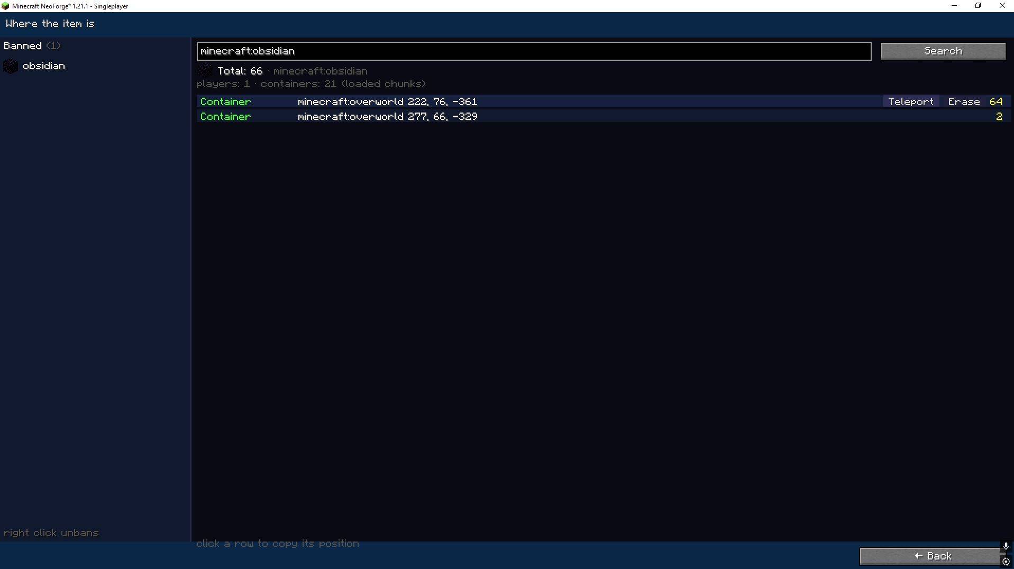Go back using the Back button
This screenshot has height=569, width=1014.
933,556
